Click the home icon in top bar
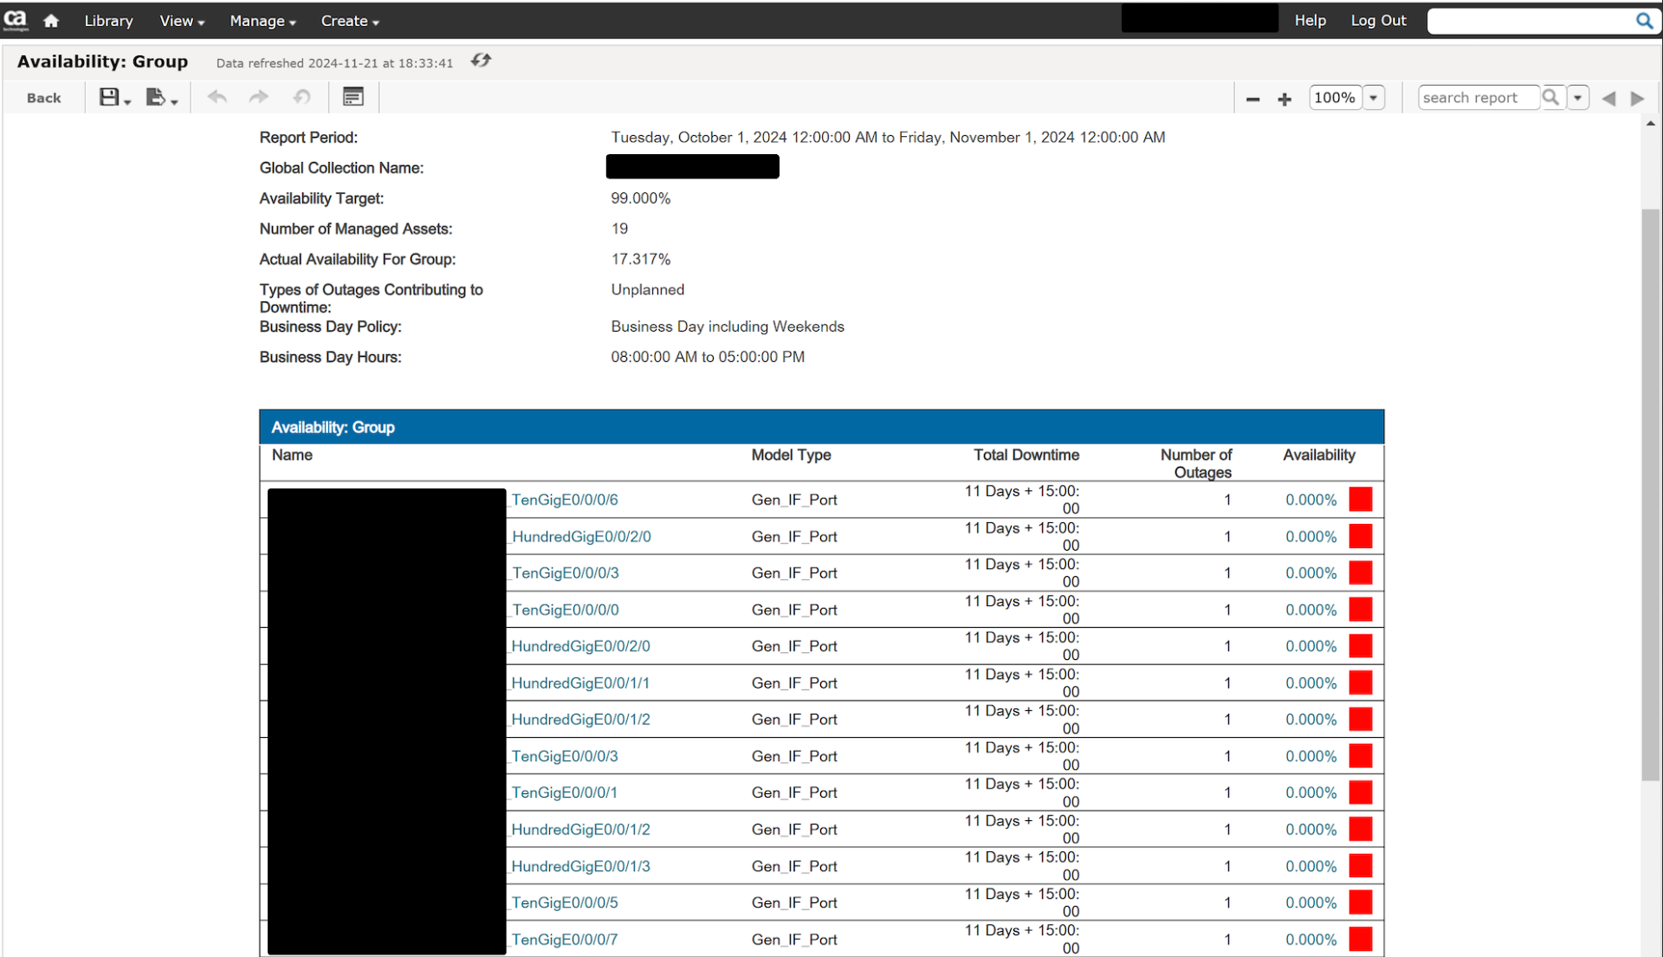Screen dimensions: 1663x957 [51, 21]
